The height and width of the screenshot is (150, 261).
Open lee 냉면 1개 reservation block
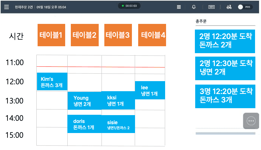pos(150,90)
